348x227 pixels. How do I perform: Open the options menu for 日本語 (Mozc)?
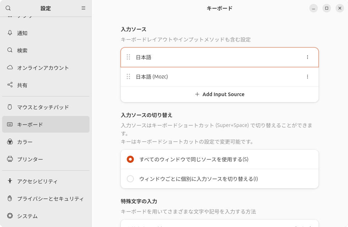(x=308, y=77)
